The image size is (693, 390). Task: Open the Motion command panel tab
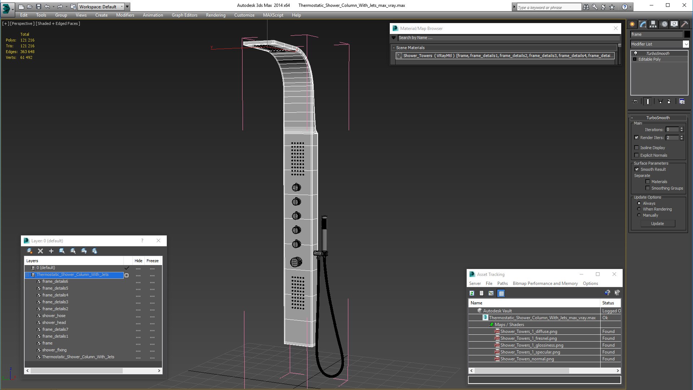tap(664, 24)
